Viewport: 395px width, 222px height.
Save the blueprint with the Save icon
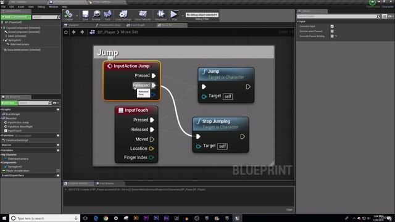click(85, 15)
